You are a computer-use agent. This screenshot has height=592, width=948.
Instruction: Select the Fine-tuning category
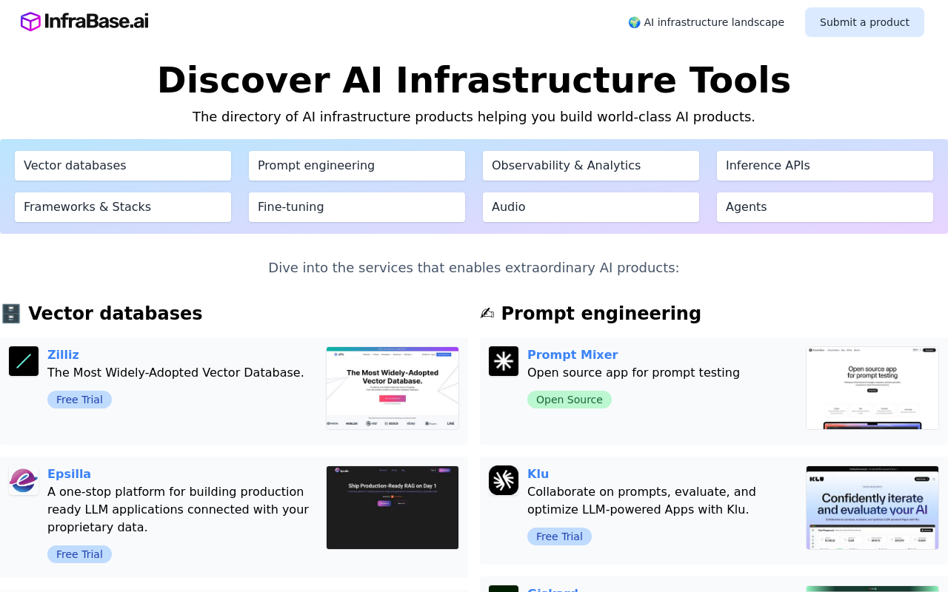(x=357, y=207)
